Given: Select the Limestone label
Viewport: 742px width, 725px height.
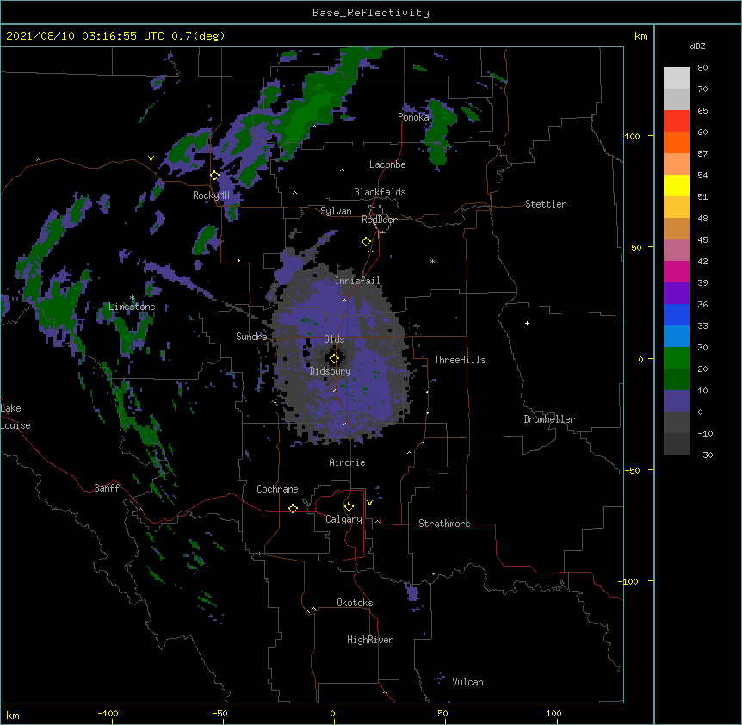Looking at the screenshot, I should (132, 307).
